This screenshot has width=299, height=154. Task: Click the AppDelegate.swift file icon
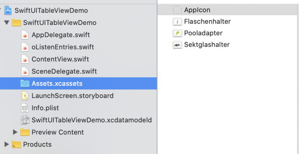(25, 35)
